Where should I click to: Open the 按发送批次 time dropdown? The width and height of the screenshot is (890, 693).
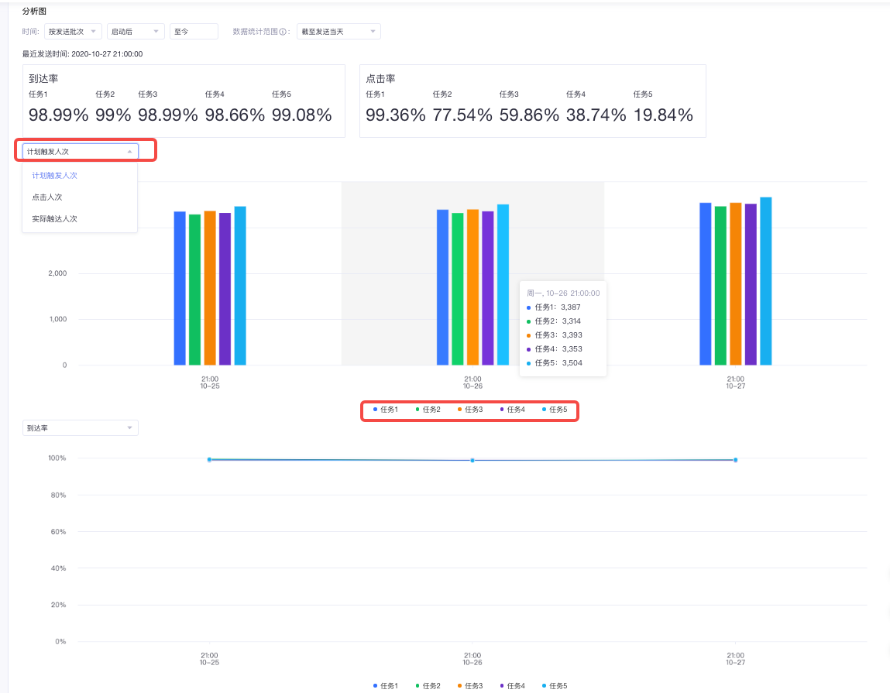(x=73, y=32)
